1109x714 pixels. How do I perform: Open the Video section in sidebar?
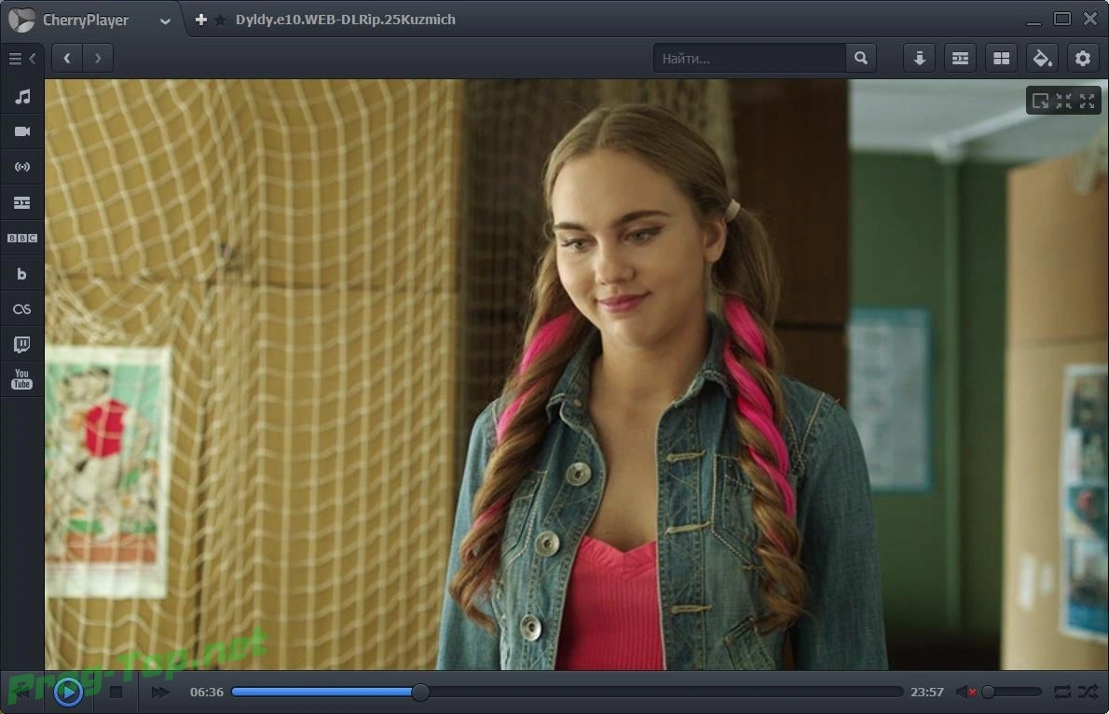click(x=22, y=131)
